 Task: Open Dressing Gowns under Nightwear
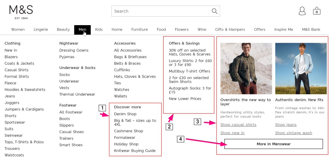[x=74, y=50]
